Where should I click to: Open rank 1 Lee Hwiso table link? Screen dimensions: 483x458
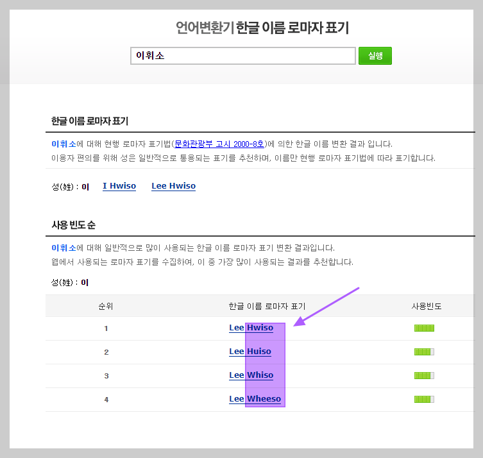tap(251, 328)
